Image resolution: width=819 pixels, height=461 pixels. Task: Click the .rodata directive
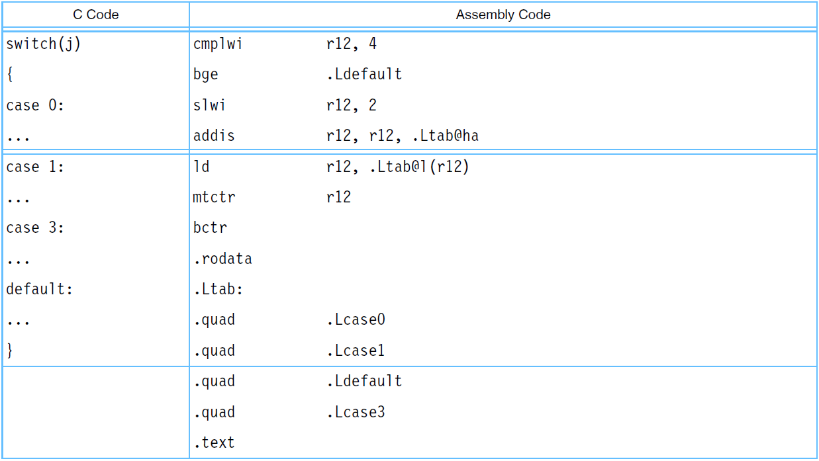(x=222, y=259)
